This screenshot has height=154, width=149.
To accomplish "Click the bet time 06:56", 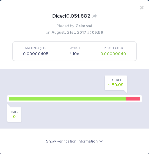I will (x=97, y=32).
